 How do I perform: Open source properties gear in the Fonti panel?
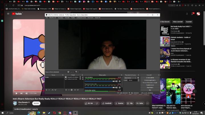72,90
